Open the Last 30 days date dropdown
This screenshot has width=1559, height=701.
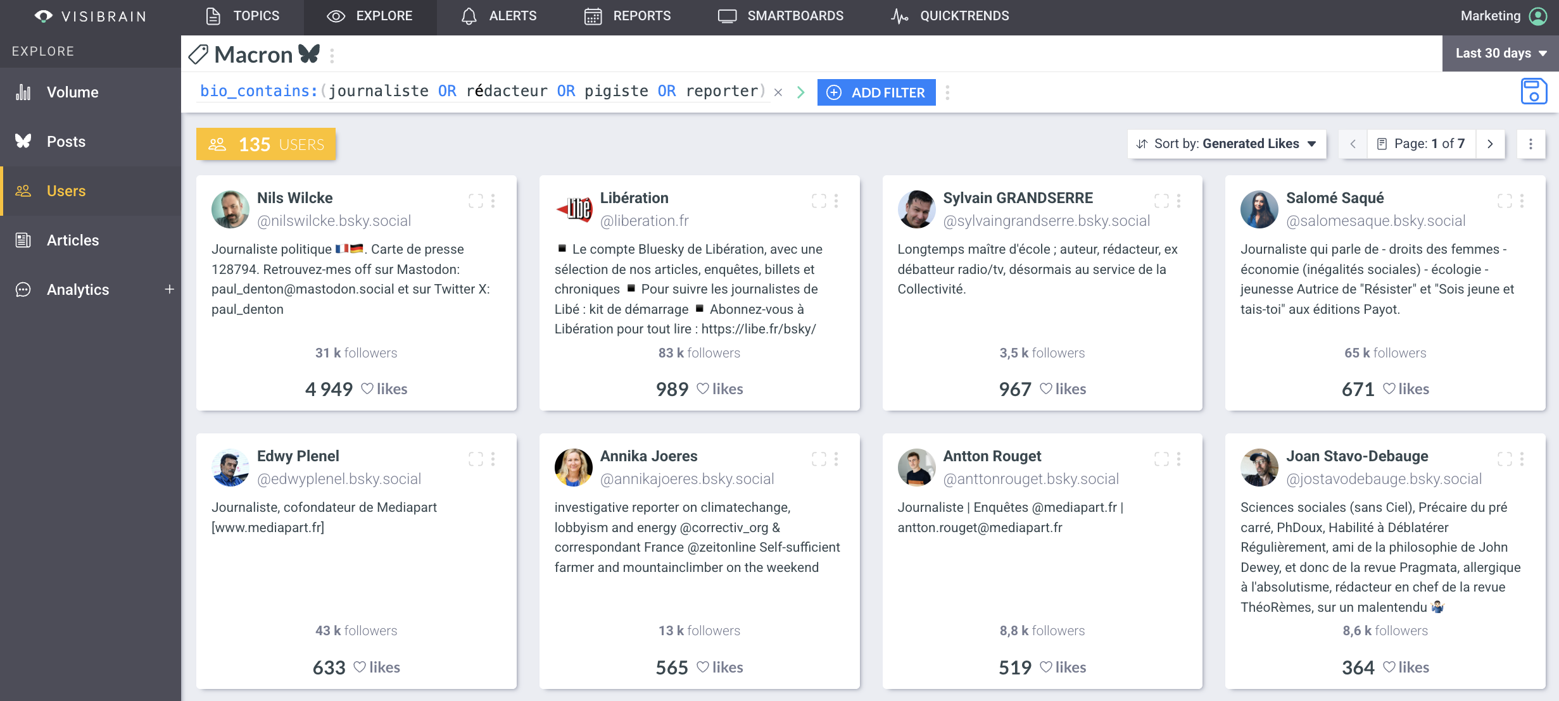pos(1501,53)
